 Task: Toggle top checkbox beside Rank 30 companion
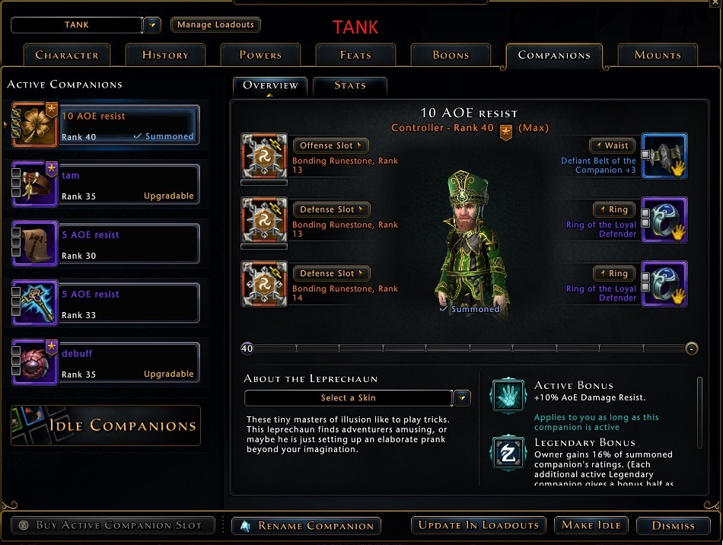[x=16, y=232]
